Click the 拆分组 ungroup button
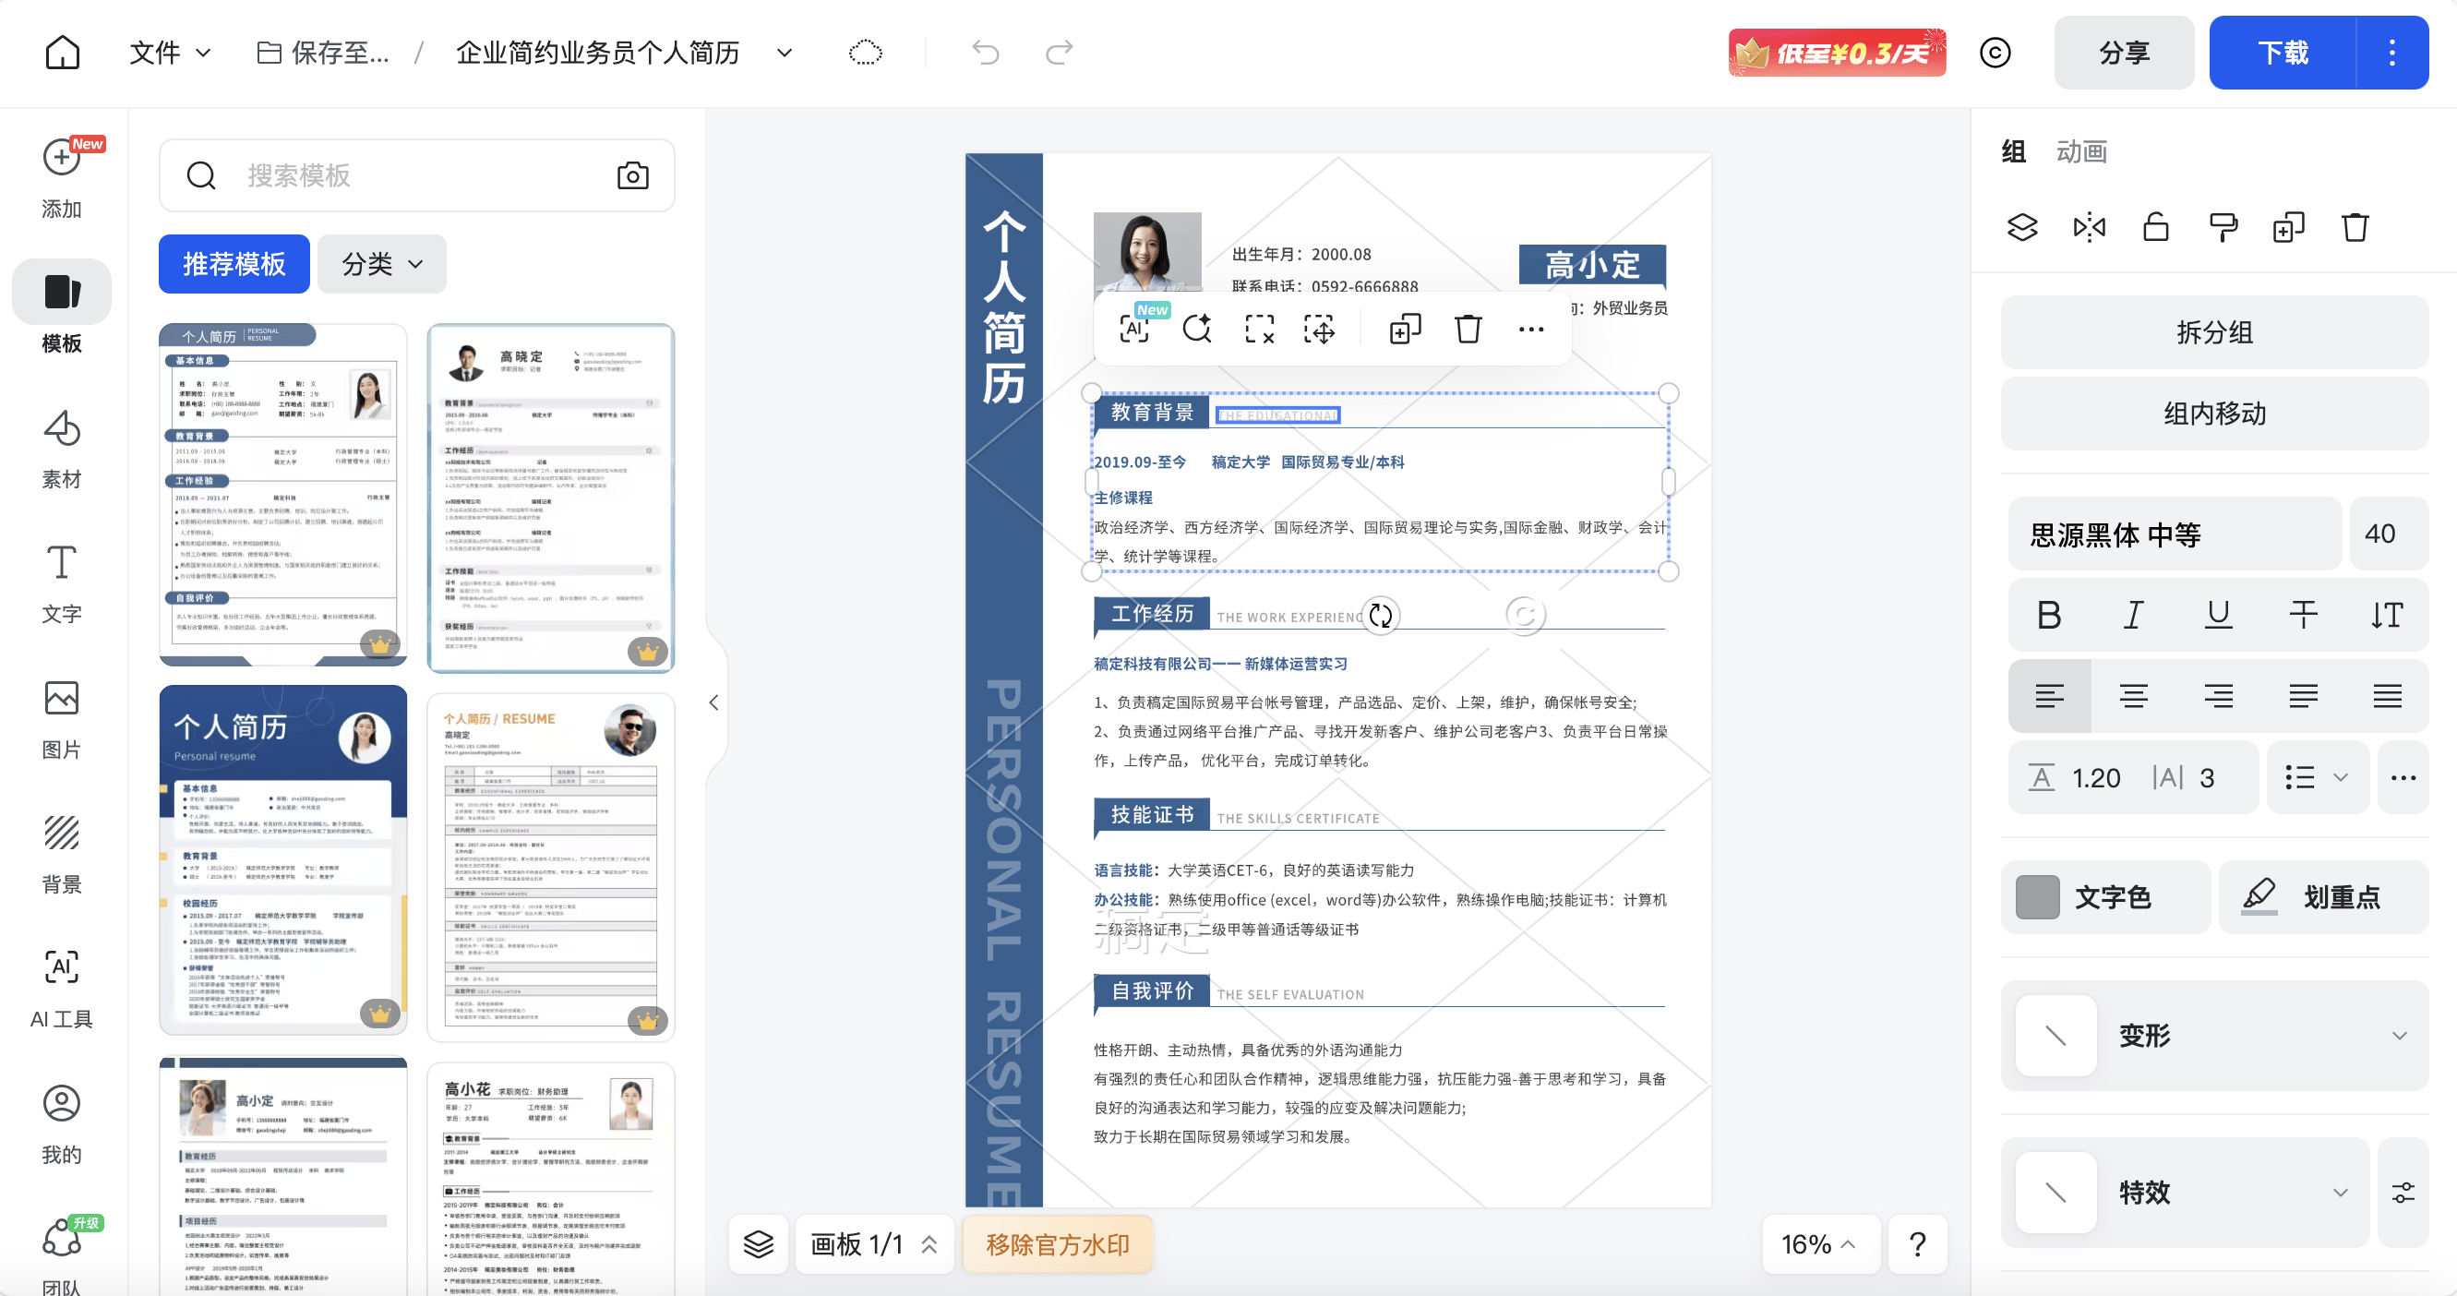 point(2213,332)
